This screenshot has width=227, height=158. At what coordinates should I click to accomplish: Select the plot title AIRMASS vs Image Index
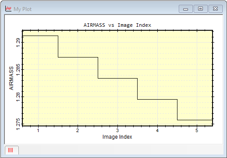point(117,25)
